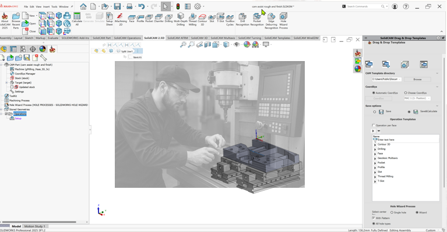This screenshot has width=447, height=232.
Task: Click the traffic light Rebuild icon
Action: (x=178, y=6)
